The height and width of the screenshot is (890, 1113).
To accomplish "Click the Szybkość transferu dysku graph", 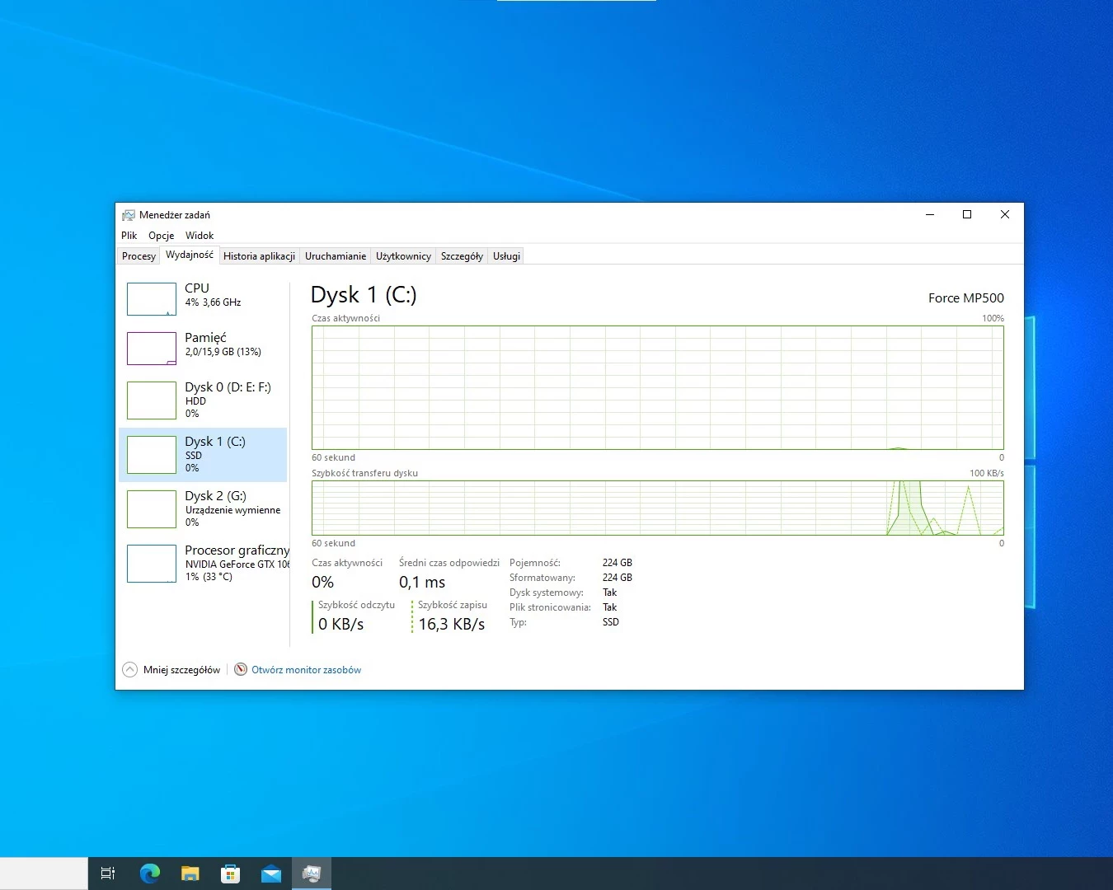I will (657, 508).
